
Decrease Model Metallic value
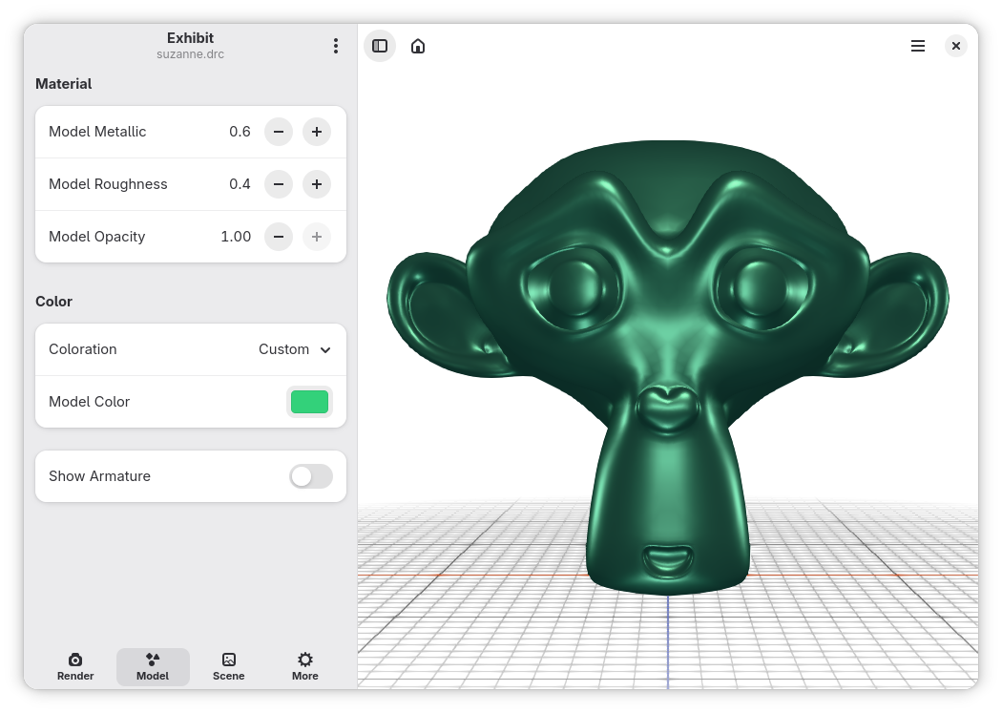click(x=279, y=132)
